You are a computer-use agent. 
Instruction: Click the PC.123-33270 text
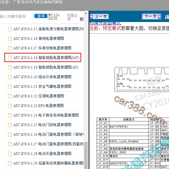click(x=54, y=17)
